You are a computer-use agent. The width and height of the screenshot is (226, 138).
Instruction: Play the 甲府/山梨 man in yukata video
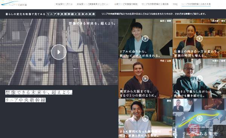tap(145, 79)
